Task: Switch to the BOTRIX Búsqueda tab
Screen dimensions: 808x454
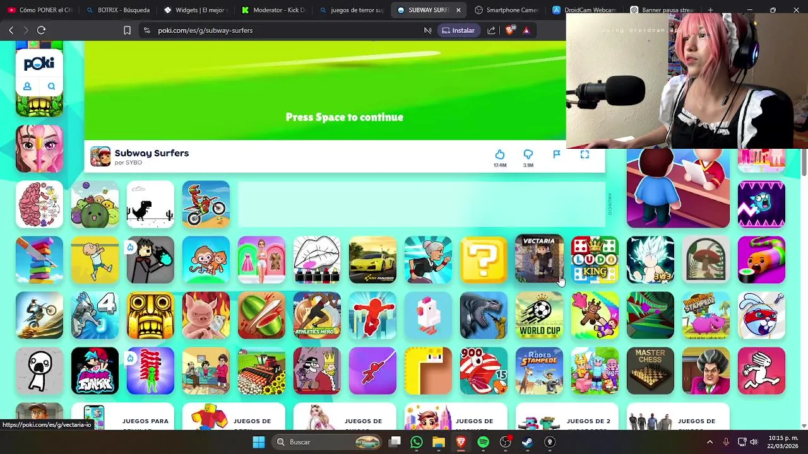Action: [117, 10]
